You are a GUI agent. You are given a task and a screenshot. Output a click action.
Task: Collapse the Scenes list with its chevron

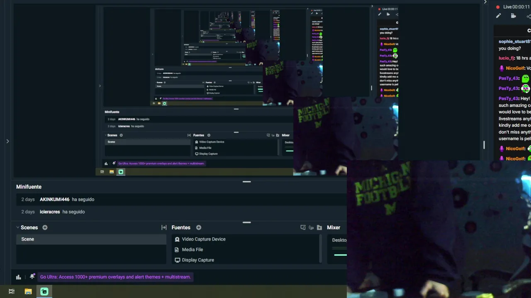pyautogui.click(x=18, y=227)
